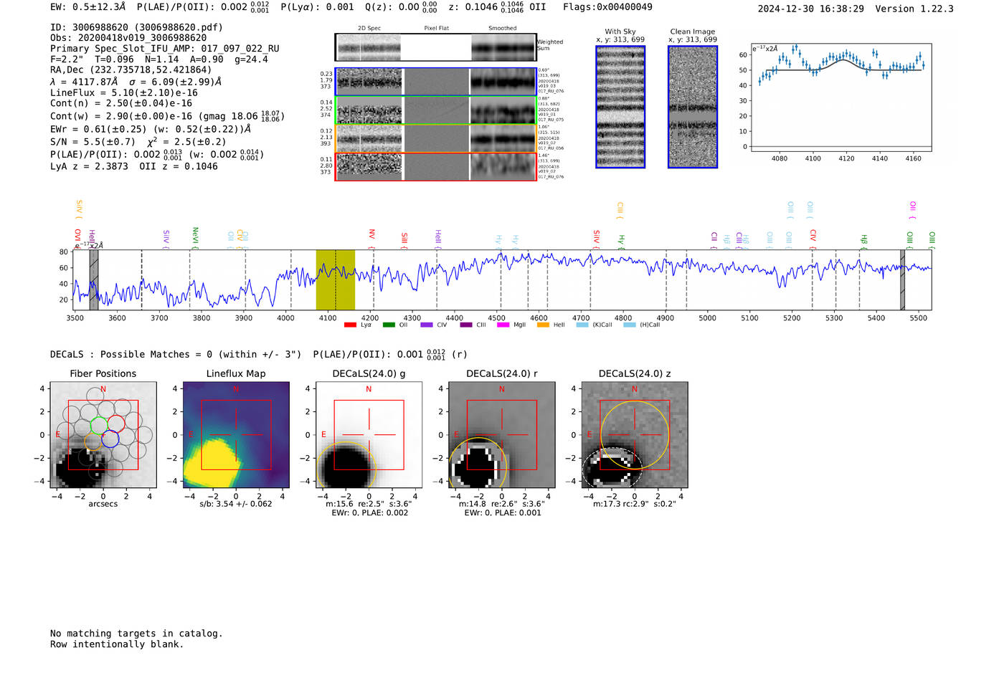Select the red-bordered fiber spectrum row
The image size is (1004, 683).
pyautogui.click(x=435, y=166)
